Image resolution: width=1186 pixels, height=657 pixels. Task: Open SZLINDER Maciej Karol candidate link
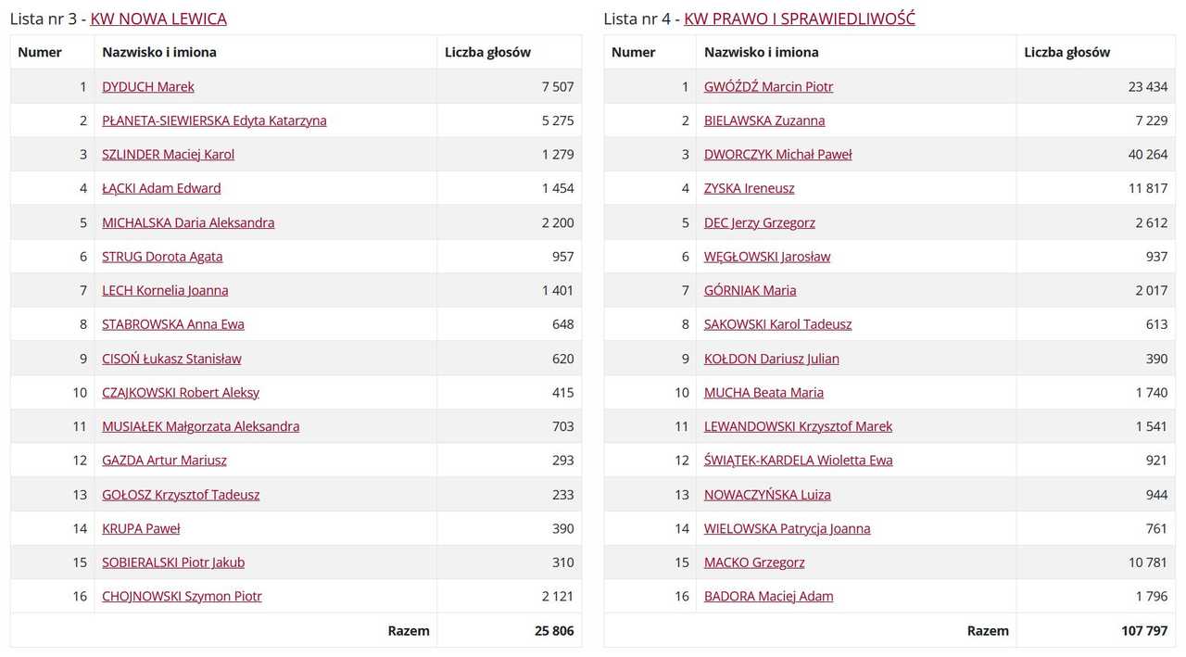[x=168, y=155]
